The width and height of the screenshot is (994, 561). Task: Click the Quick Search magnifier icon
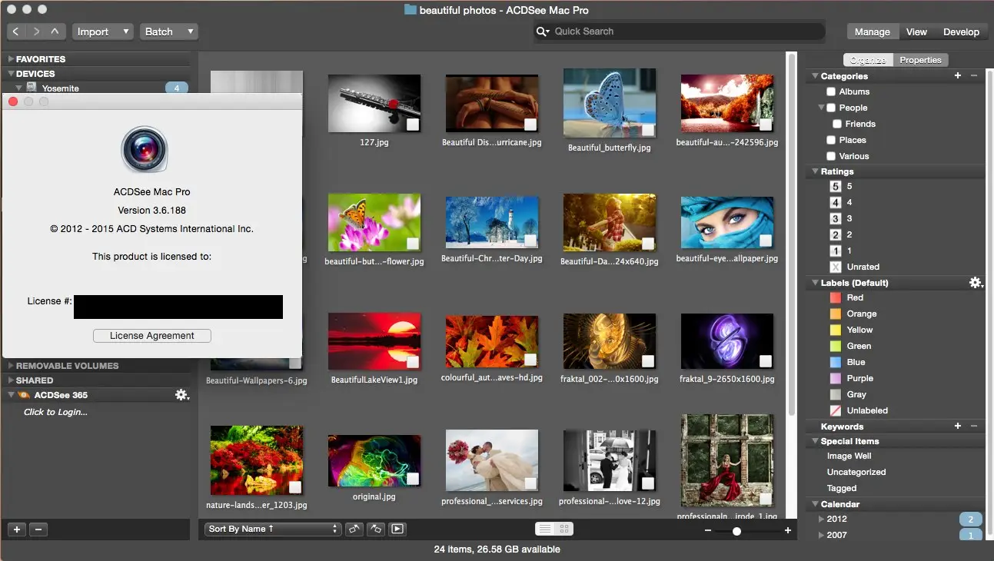click(543, 32)
